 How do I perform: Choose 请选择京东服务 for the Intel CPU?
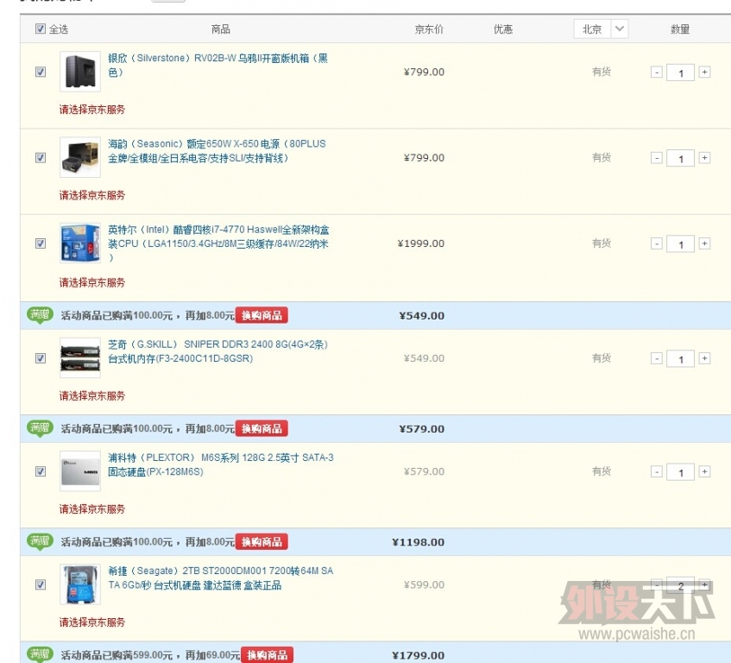point(92,282)
